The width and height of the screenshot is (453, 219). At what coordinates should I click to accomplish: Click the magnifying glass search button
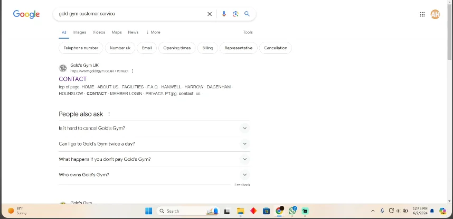247,14
